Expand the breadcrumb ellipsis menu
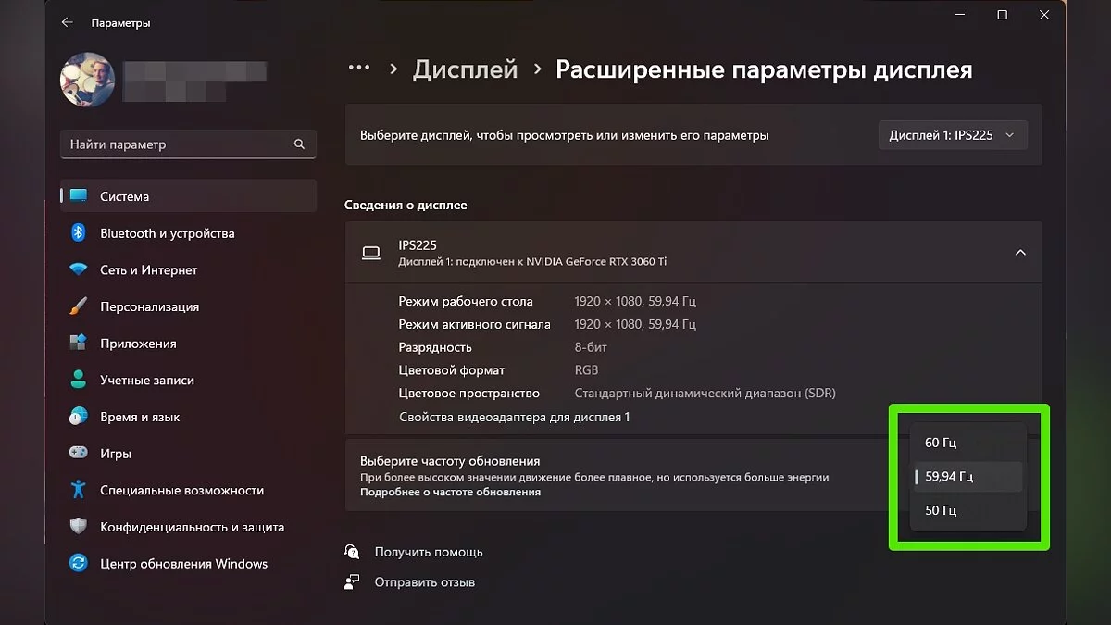The image size is (1111, 625). tap(358, 69)
